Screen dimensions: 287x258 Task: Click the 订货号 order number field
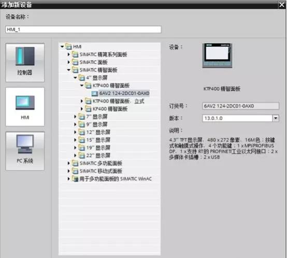[x=240, y=106]
